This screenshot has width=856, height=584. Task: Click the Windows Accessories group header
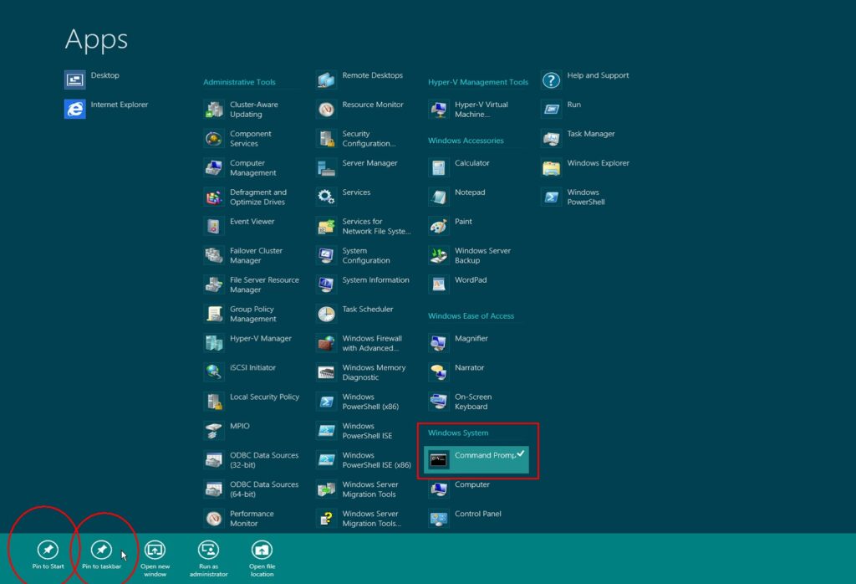tap(466, 141)
